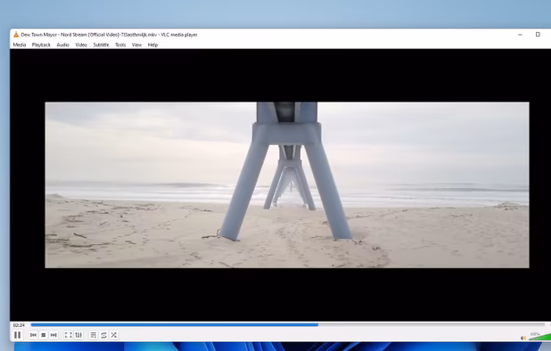The height and width of the screenshot is (351, 551).
Task: Click the seek bar's unplayed portion
Action: pos(432,325)
